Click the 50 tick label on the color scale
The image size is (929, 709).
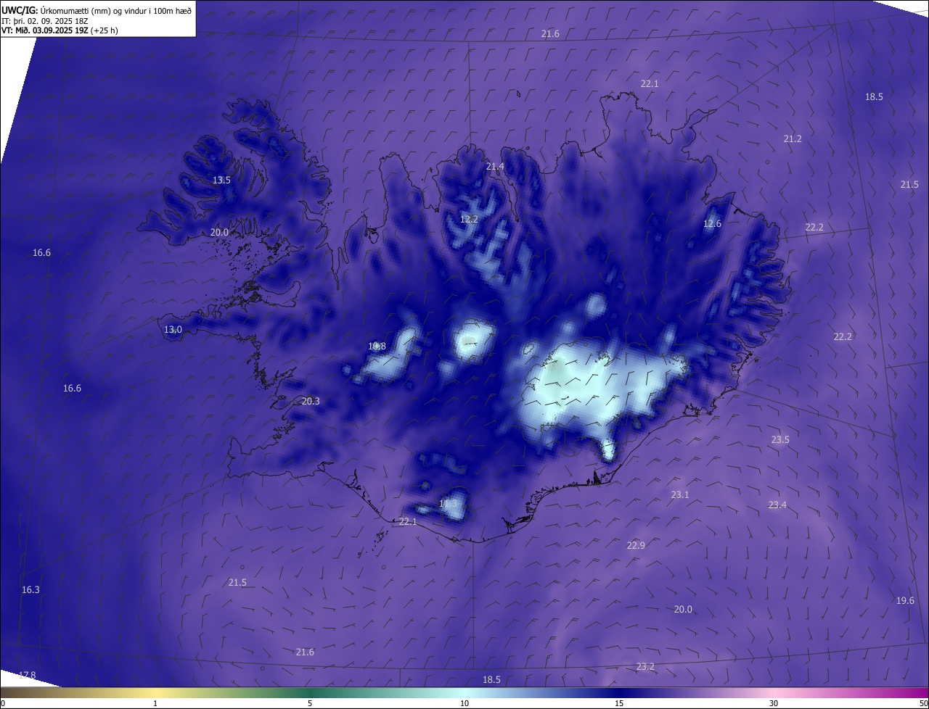click(x=923, y=703)
